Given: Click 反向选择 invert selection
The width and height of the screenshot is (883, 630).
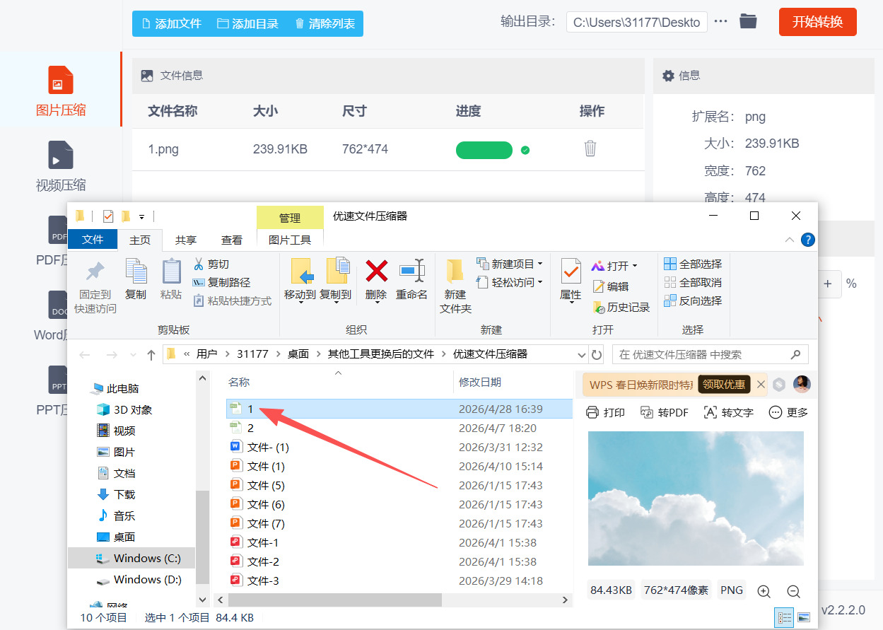Looking at the screenshot, I should coord(693,301).
